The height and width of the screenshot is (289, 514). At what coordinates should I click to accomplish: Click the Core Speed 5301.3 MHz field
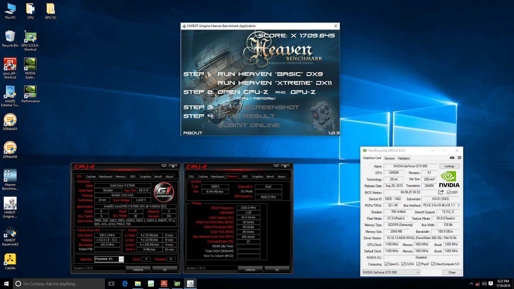[107, 235]
